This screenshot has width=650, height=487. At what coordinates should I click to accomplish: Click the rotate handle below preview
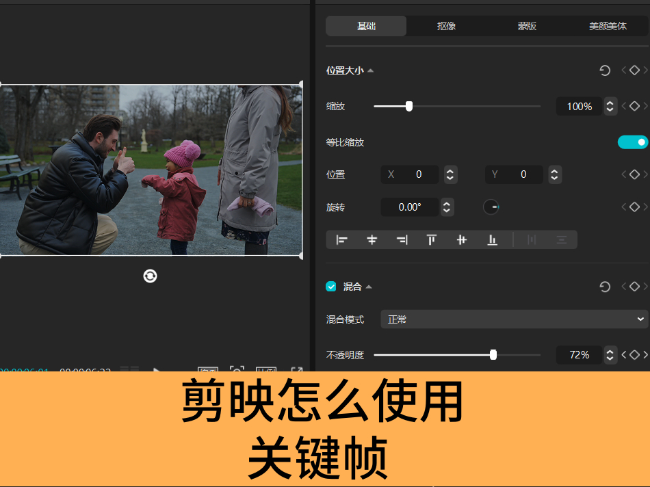[x=150, y=276]
